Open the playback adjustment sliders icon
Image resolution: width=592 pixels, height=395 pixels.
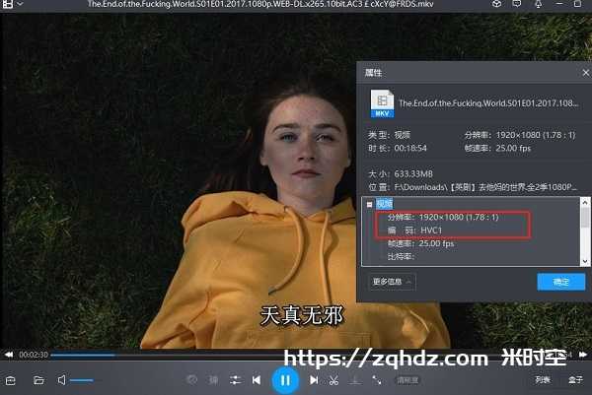tap(236, 380)
